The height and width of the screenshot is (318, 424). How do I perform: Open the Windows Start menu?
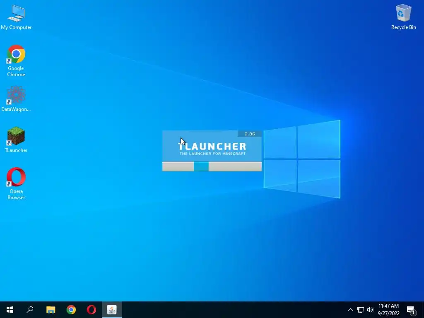(10, 310)
